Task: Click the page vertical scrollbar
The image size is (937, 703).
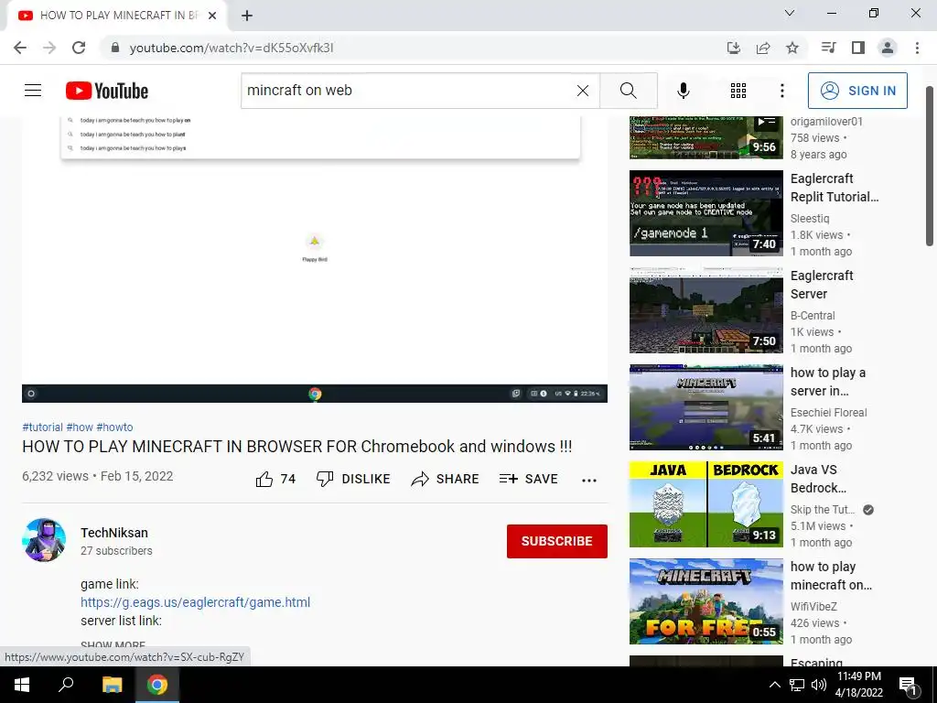Action: (930, 167)
